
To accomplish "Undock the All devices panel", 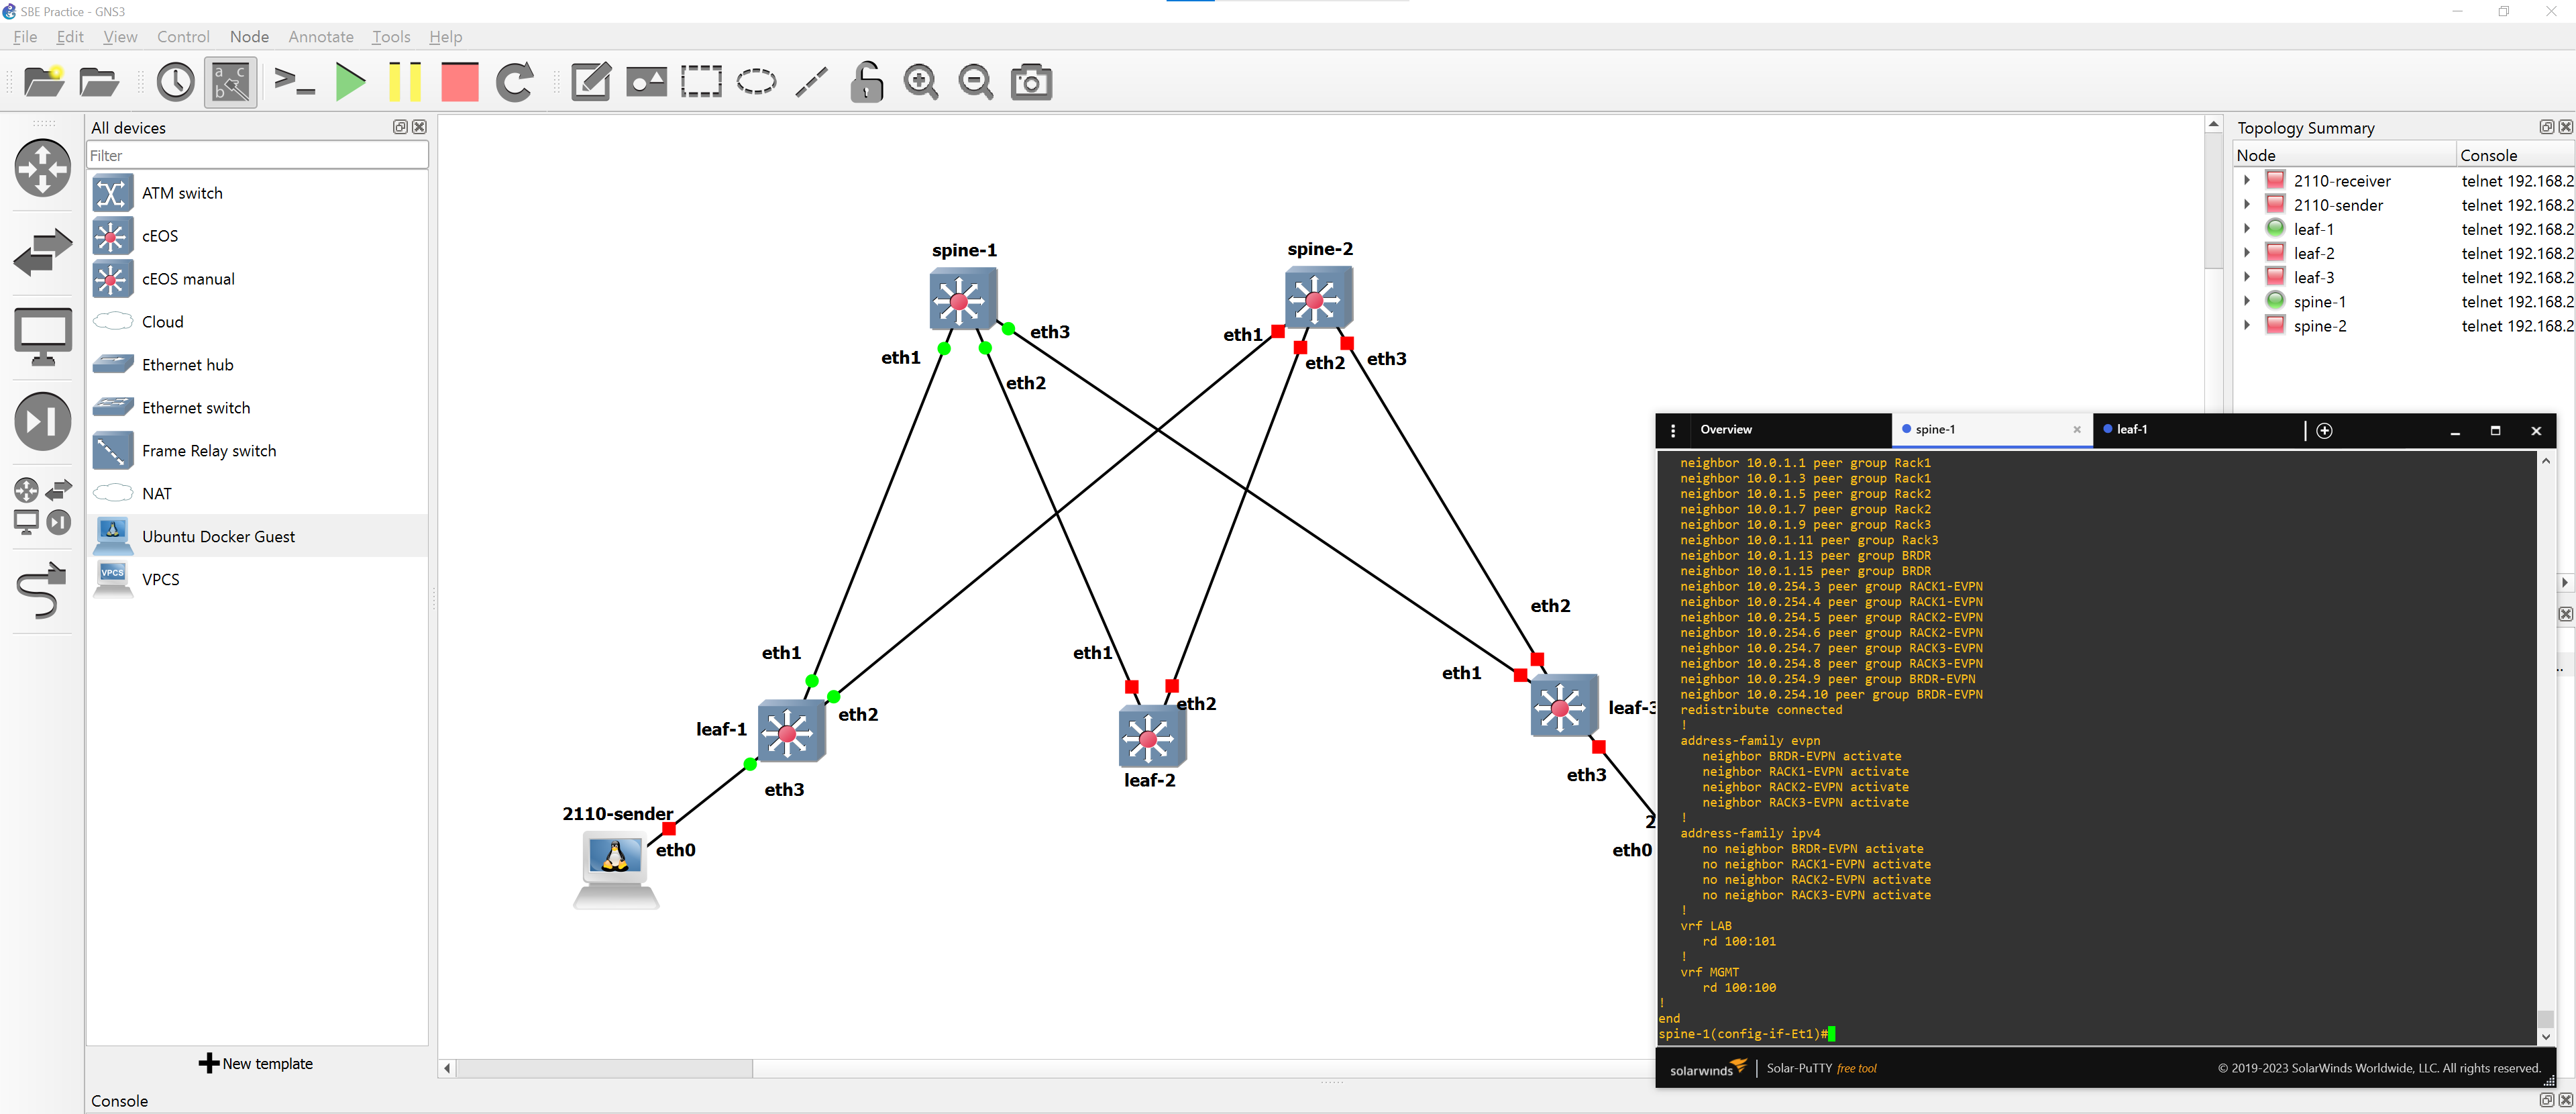I will [400, 127].
